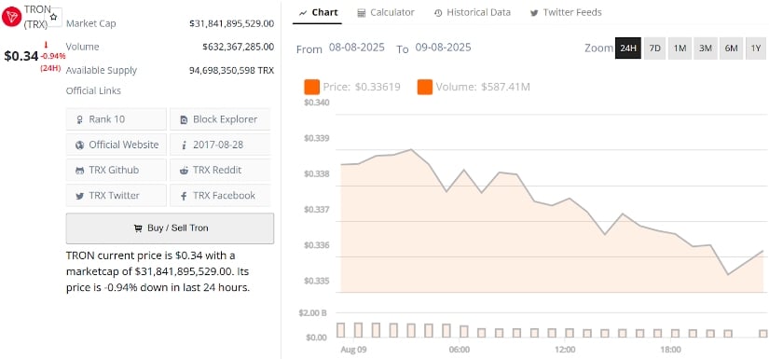Click the shopping cart icon on Buy / Sell
Screen dimensions: 769x359
138,228
